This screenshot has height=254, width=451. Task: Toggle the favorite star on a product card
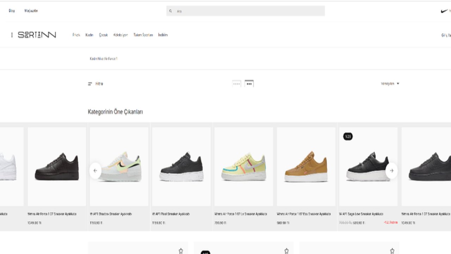[181, 250]
